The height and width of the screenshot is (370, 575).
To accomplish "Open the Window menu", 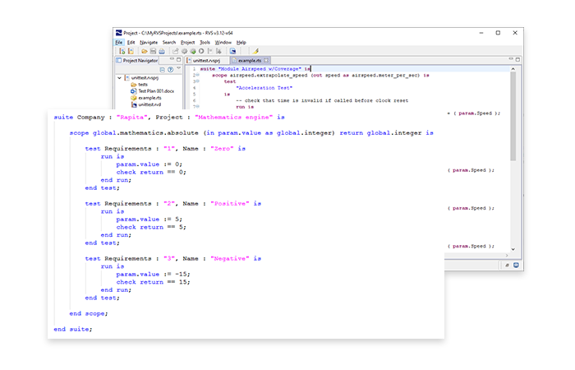I will pos(223,42).
